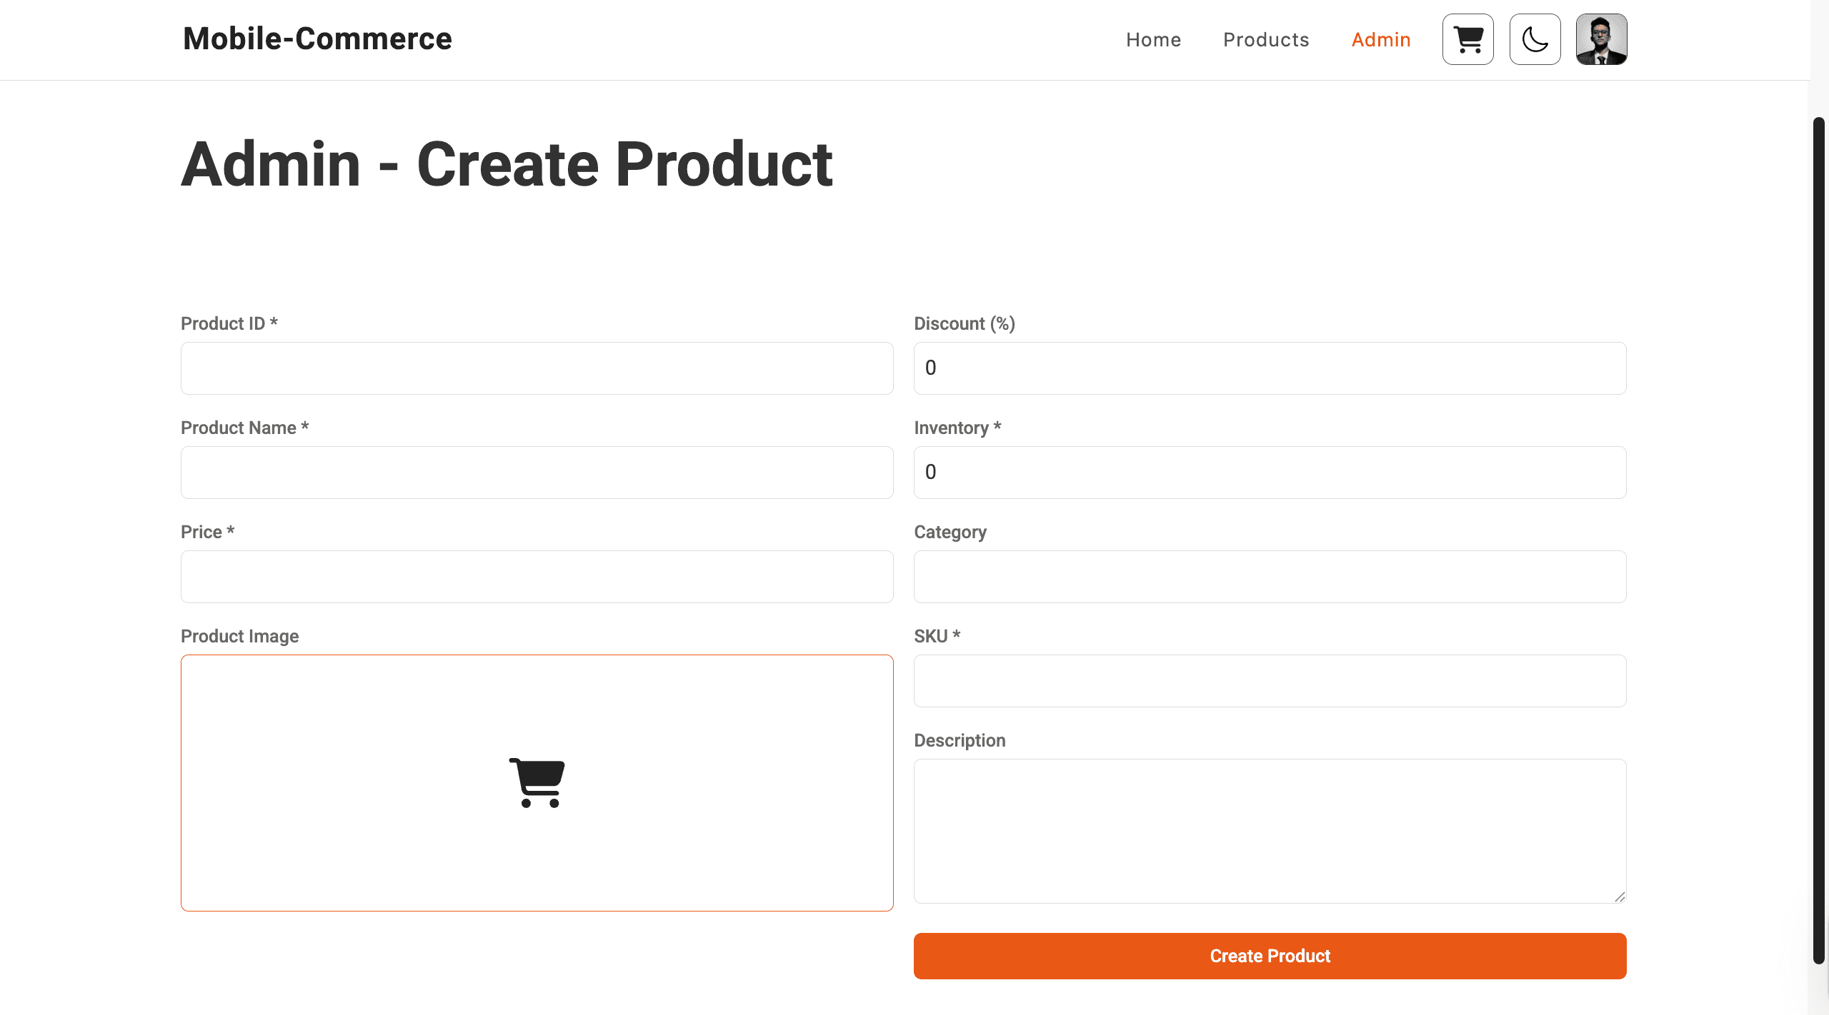Focus the Inventory quantity field
This screenshot has height=1015, width=1829.
(1270, 472)
